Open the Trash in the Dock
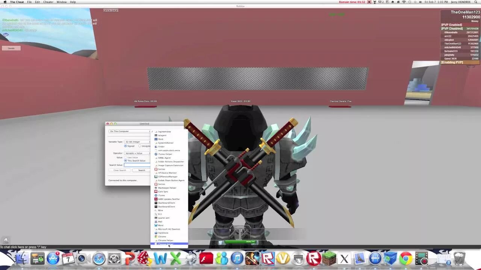This screenshot has height=270, width=481. [459, 259]
